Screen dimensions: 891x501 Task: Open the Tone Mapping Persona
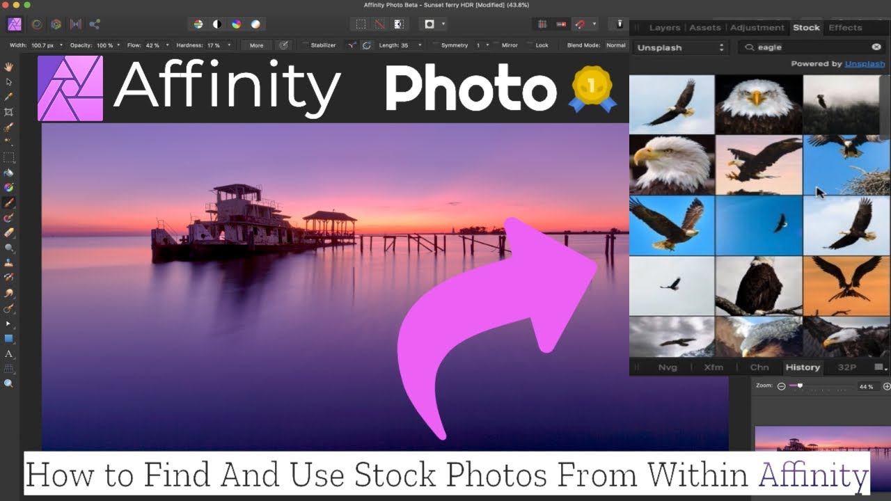tap(75, 24)
